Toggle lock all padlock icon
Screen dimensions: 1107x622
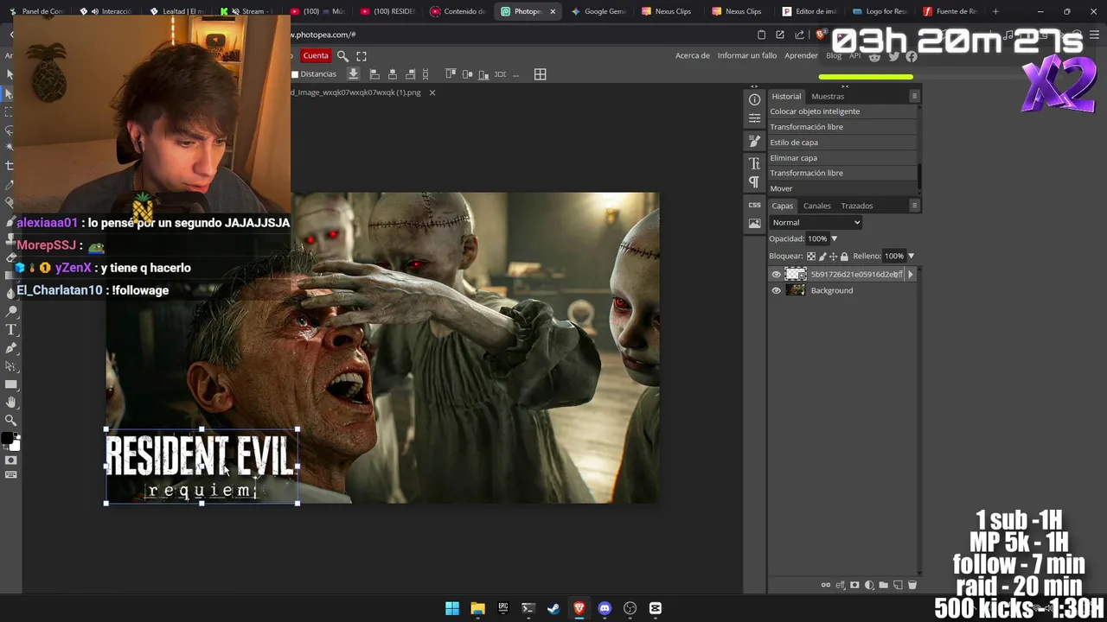tap(844, 257)
